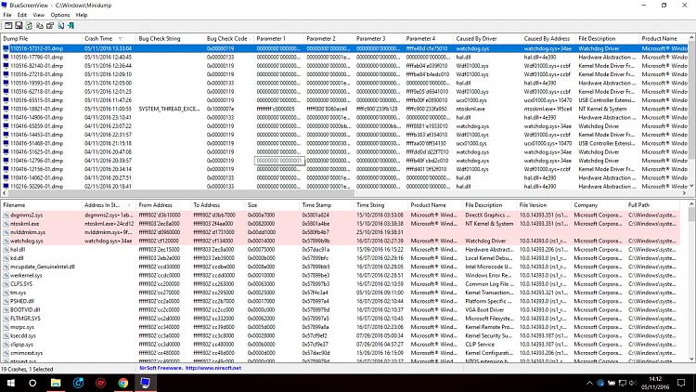Click the Save Selected Items toolbar icon

19,26
